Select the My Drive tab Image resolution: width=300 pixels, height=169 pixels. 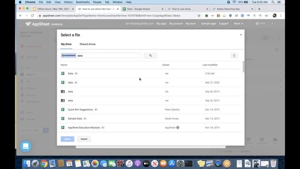(66, 44)
